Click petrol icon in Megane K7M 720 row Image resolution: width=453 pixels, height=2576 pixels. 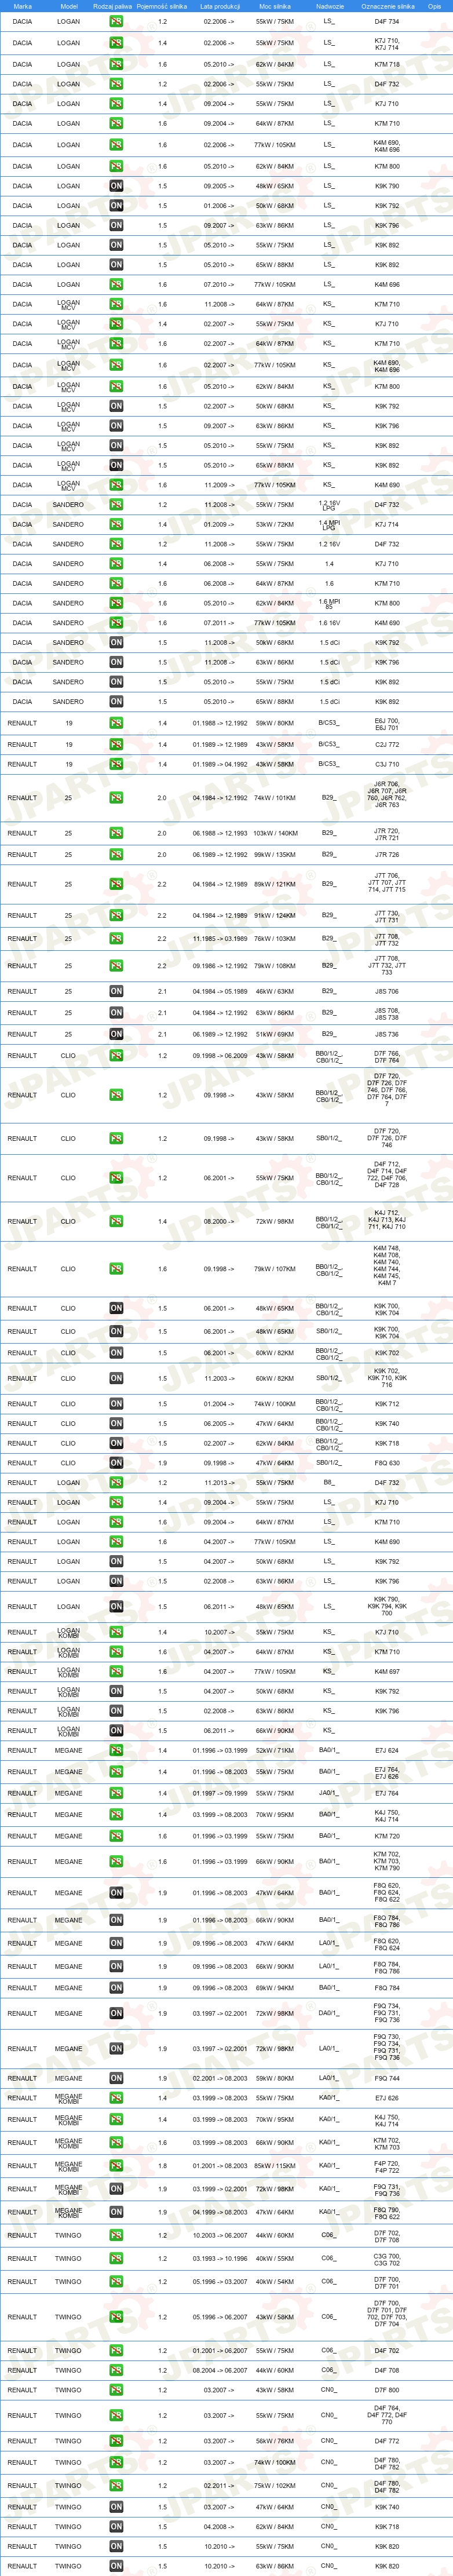[x=116, y=1836]
